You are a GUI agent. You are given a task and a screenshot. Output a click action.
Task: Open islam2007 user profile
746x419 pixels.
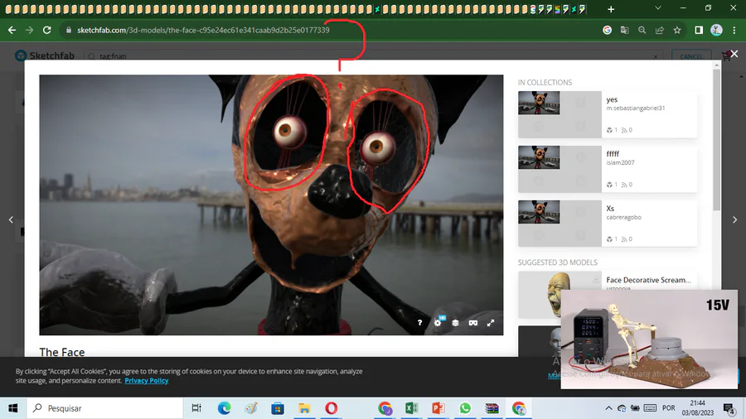[x=620, y=162]
